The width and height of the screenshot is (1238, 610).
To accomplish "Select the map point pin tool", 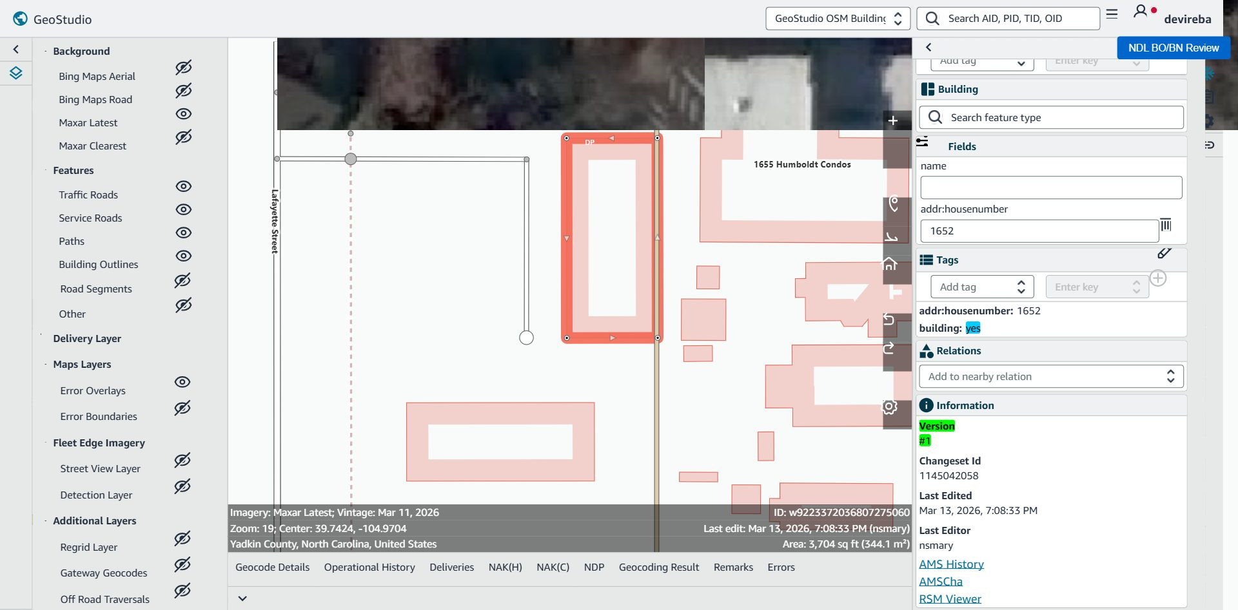I will click(x=893, y=204).
